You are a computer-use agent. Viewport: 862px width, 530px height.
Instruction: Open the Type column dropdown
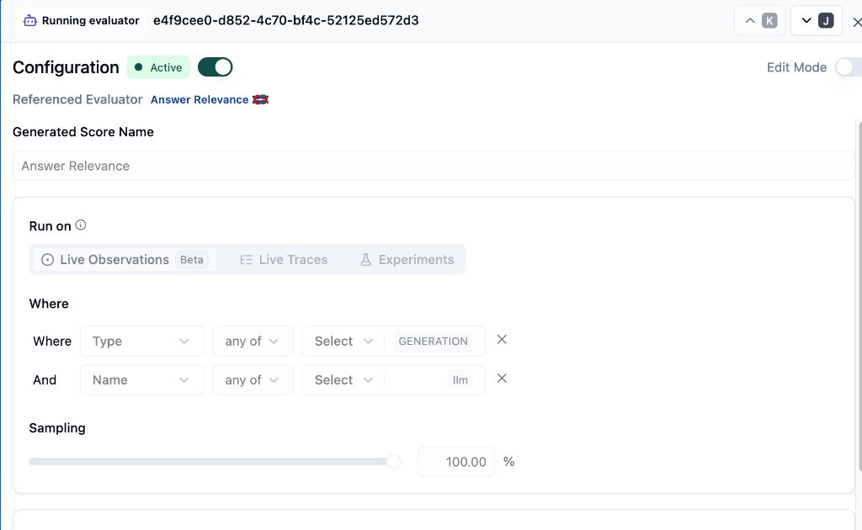tap(141, 342)
